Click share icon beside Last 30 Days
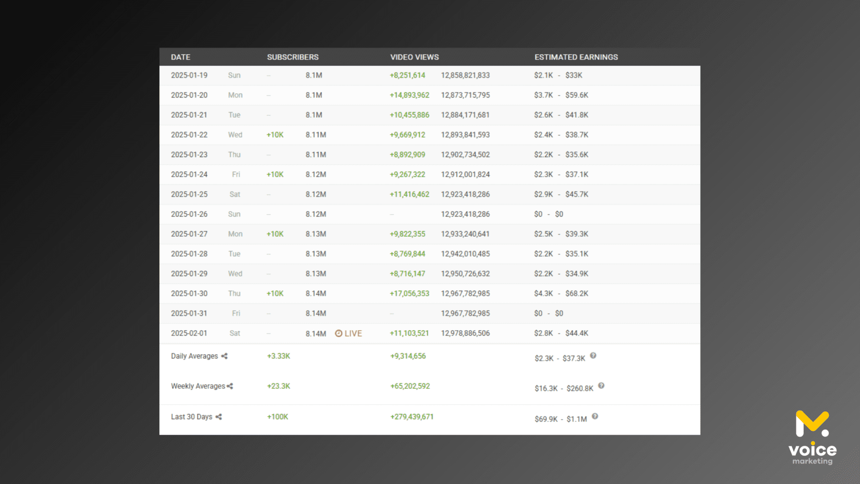860x484 pixels. [218, 417]
